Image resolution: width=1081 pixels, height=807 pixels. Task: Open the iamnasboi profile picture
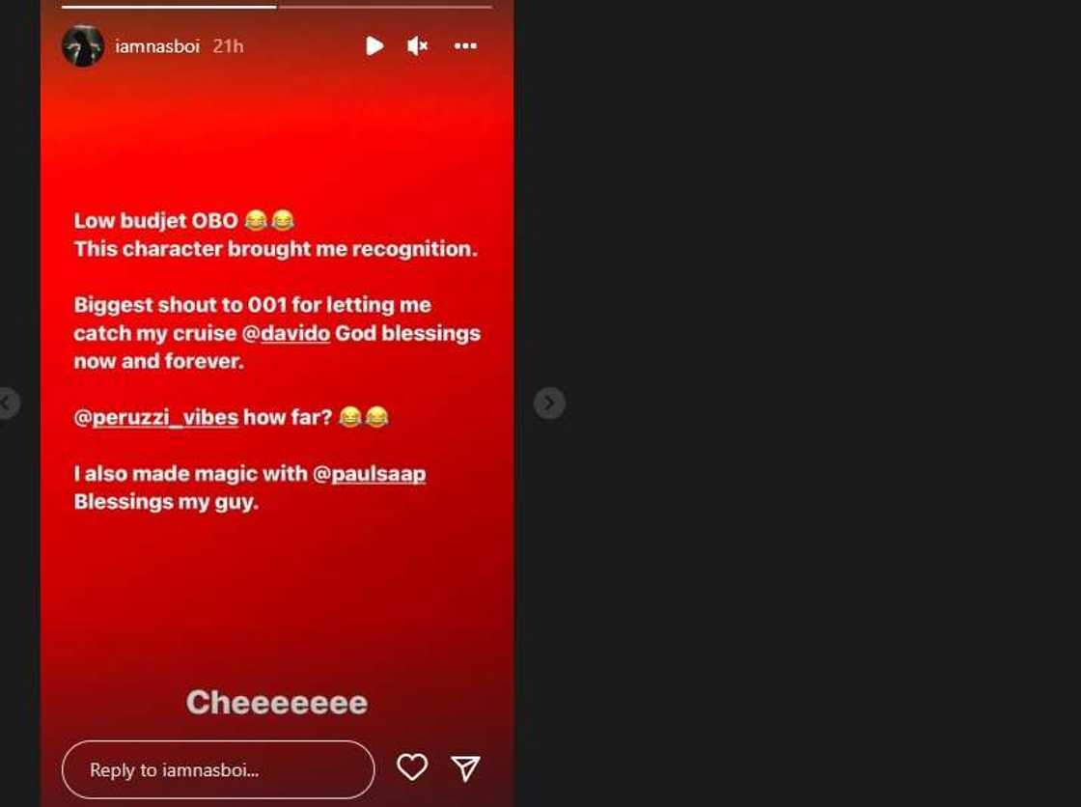tap(83, 46)
